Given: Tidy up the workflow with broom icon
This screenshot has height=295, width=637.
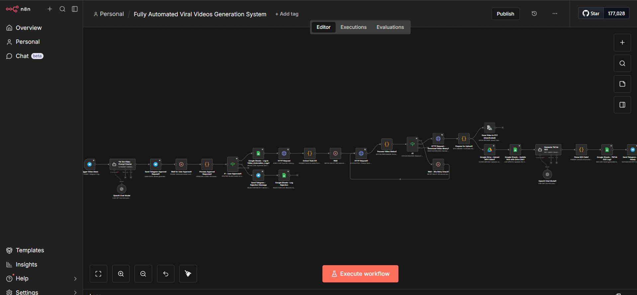Looking at the screenshot, I should pyautogui.click(x=188, y=274).
